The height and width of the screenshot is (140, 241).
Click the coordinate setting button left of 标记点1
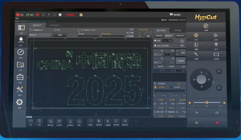(x=159, y=36)
